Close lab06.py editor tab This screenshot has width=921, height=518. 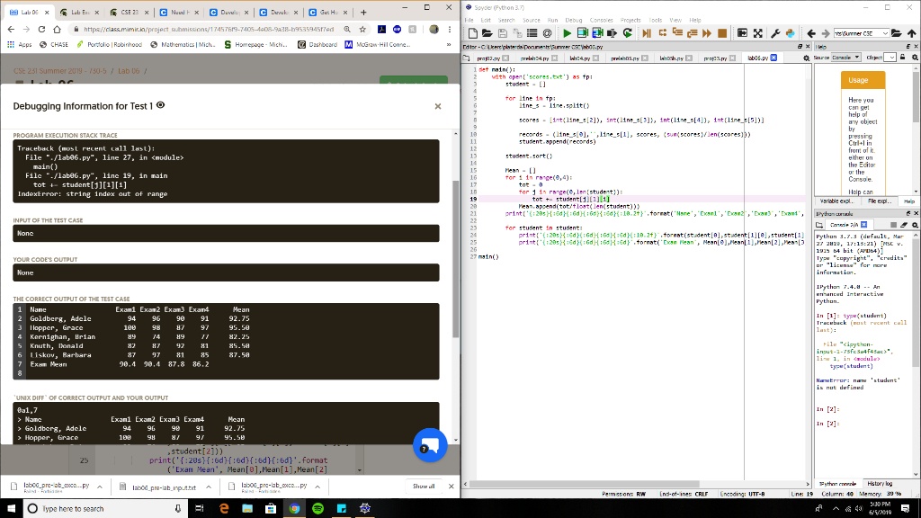[x=773, y=58]
